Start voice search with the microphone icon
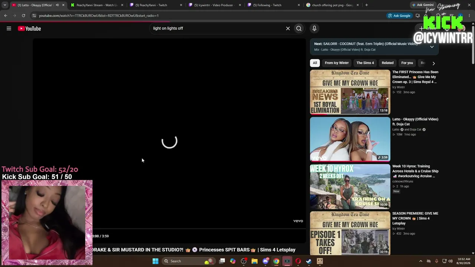475x267 pixels. tap(314, 28)
